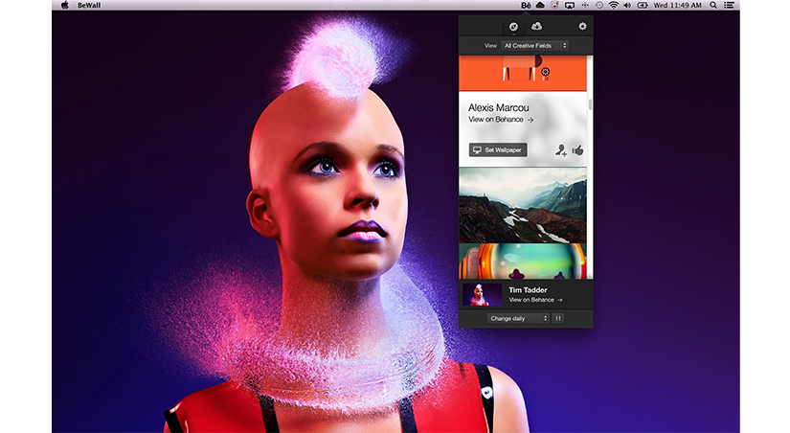Select the orange illustration wallpaper thumbnail

[523, 74]
